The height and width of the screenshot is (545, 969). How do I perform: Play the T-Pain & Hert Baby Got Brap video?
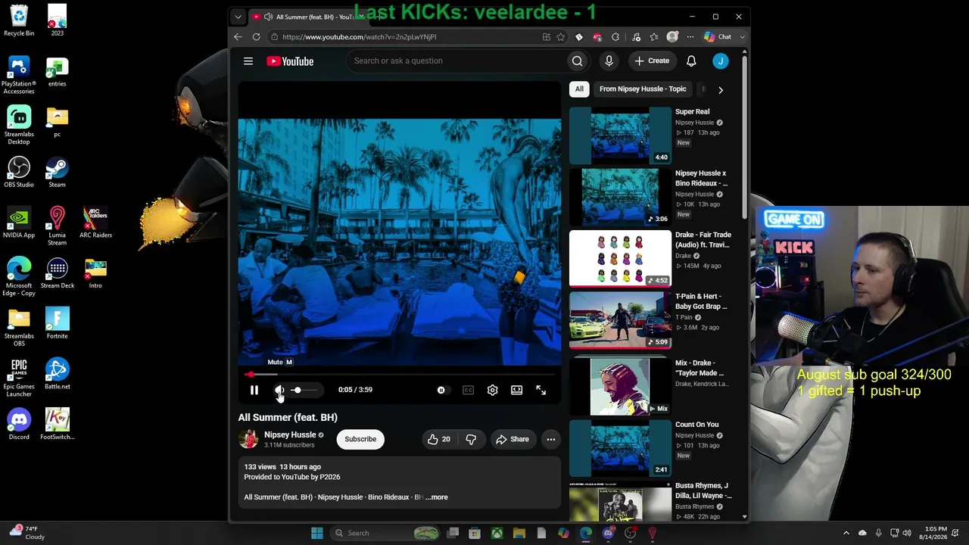click(x=620, y=320)
